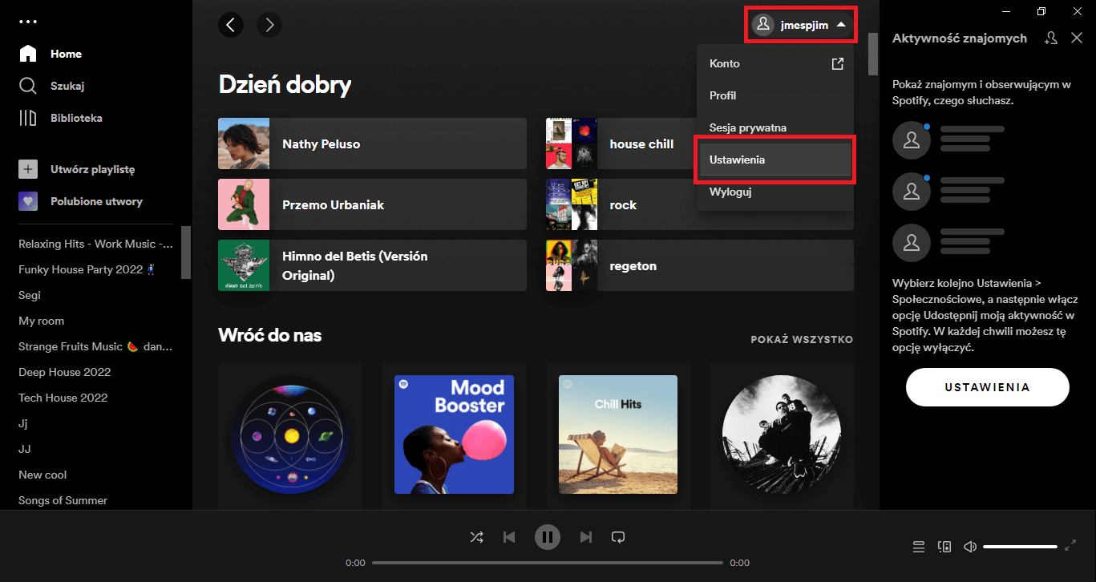The width and height of the screenshot is (1096, 582).
Task: Start Sesja prywatna from menu
Action: tap(775, 127)
